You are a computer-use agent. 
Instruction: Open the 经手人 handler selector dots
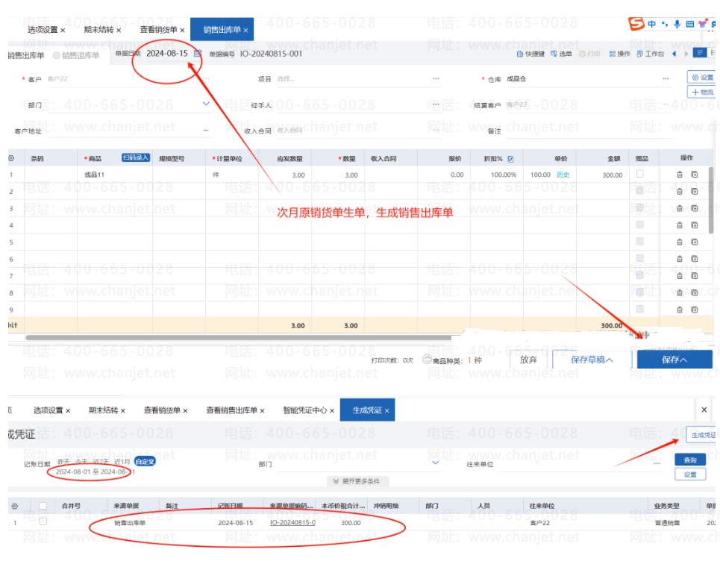436,104
